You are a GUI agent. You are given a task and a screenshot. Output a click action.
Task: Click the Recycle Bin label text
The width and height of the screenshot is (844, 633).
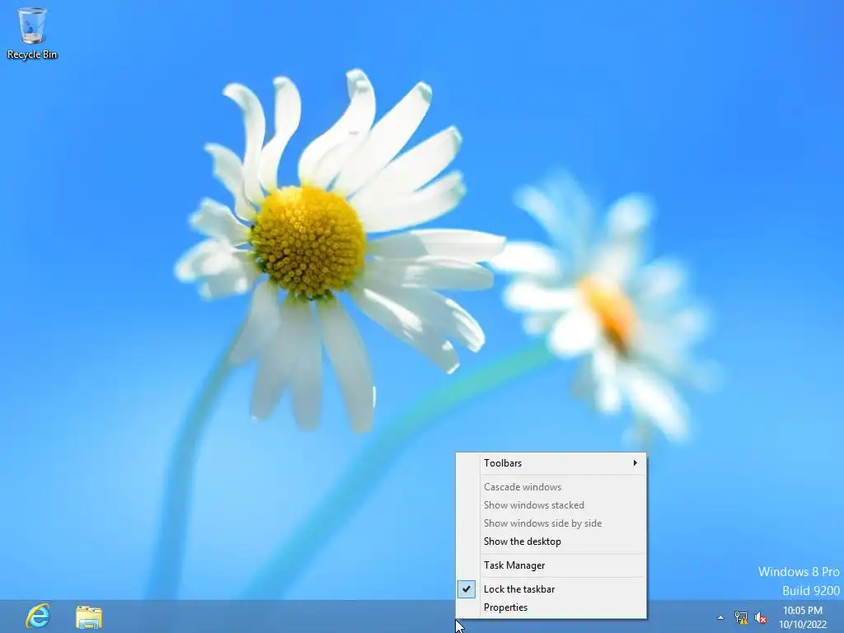32,54
